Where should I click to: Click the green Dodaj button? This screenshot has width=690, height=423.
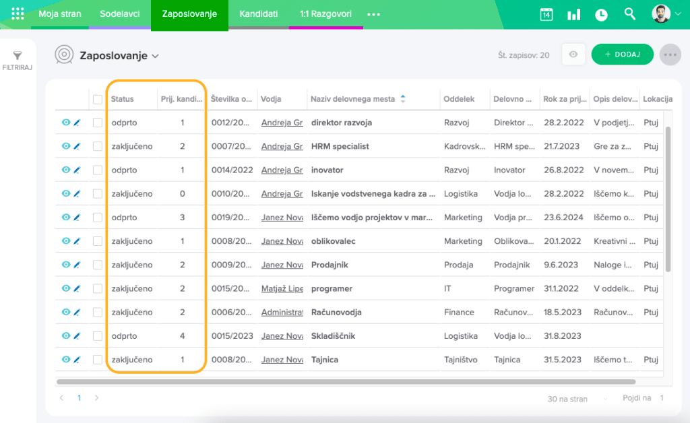tap(622, 55)
